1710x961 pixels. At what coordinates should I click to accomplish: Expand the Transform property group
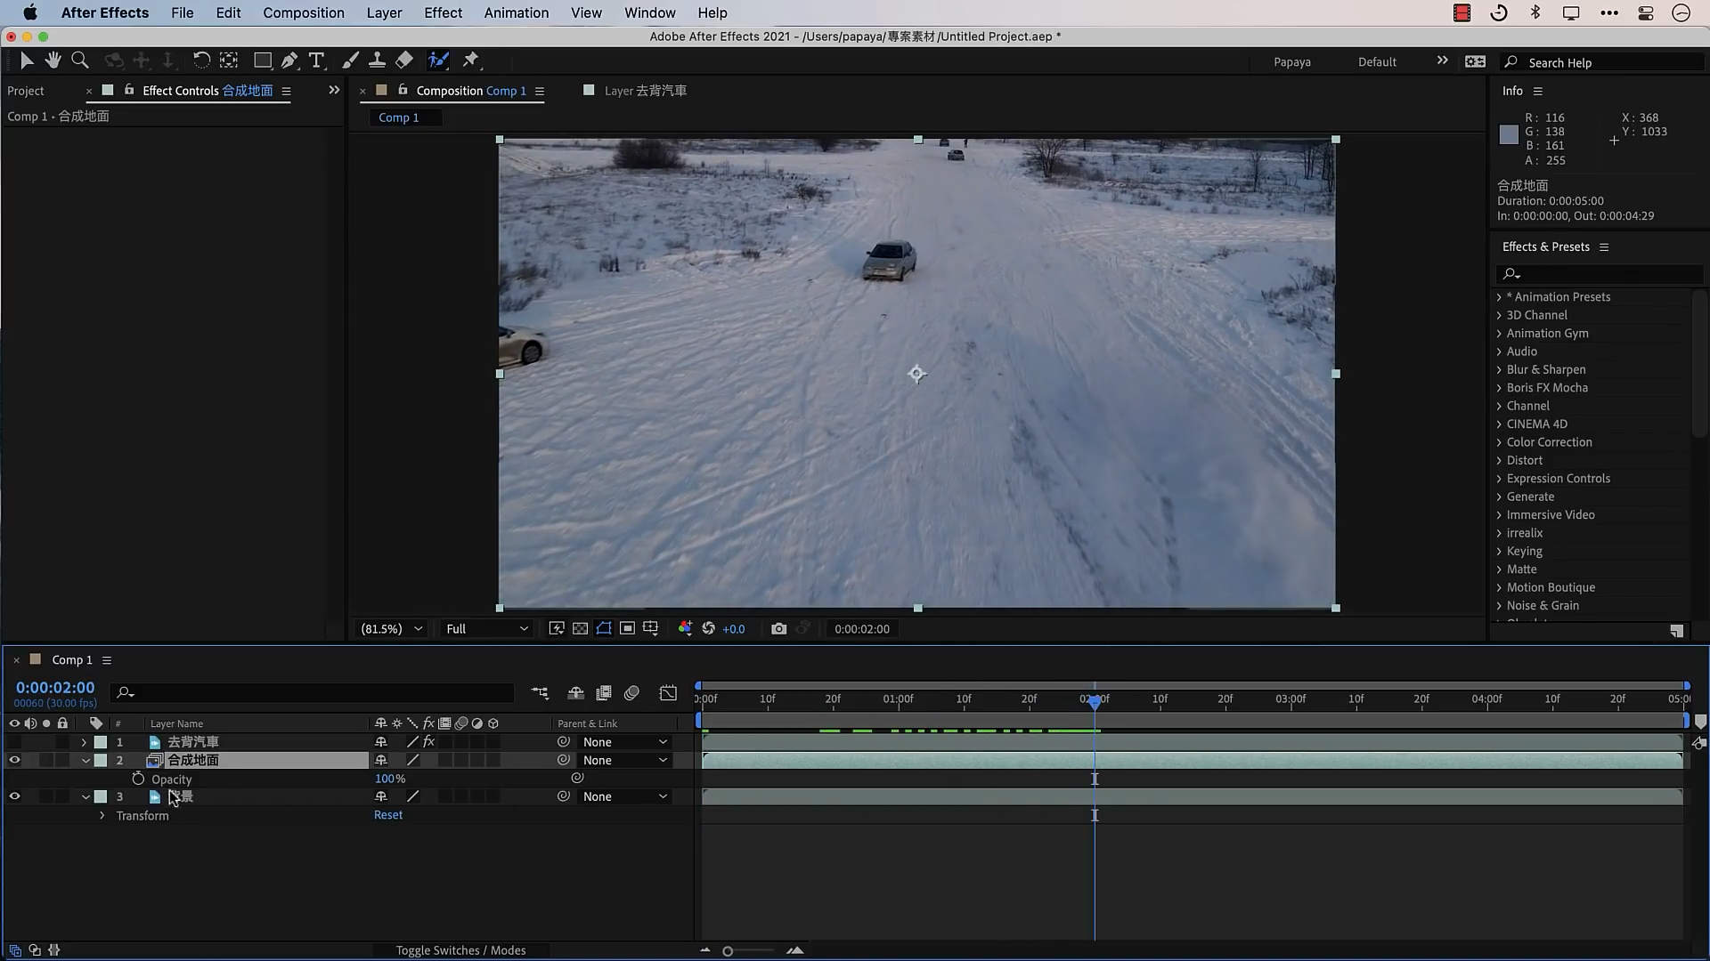pyautogui.click(x=102, y=816)
